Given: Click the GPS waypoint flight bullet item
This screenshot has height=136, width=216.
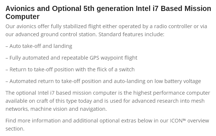Looking at the screenshot, I should point(71,58).
